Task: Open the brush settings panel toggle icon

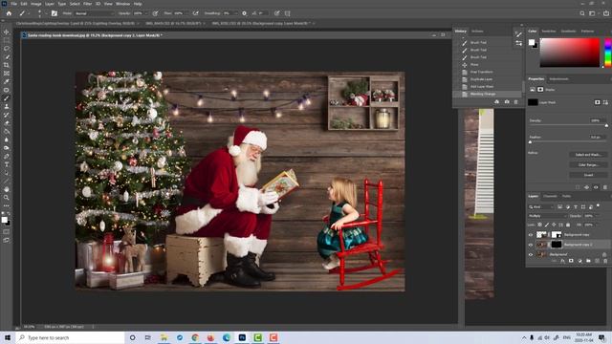Action: point(55,13)
